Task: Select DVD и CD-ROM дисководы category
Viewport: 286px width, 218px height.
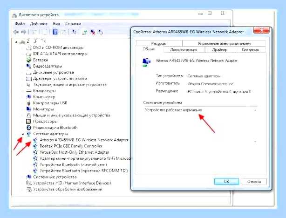Action: [x=58, y=48]
